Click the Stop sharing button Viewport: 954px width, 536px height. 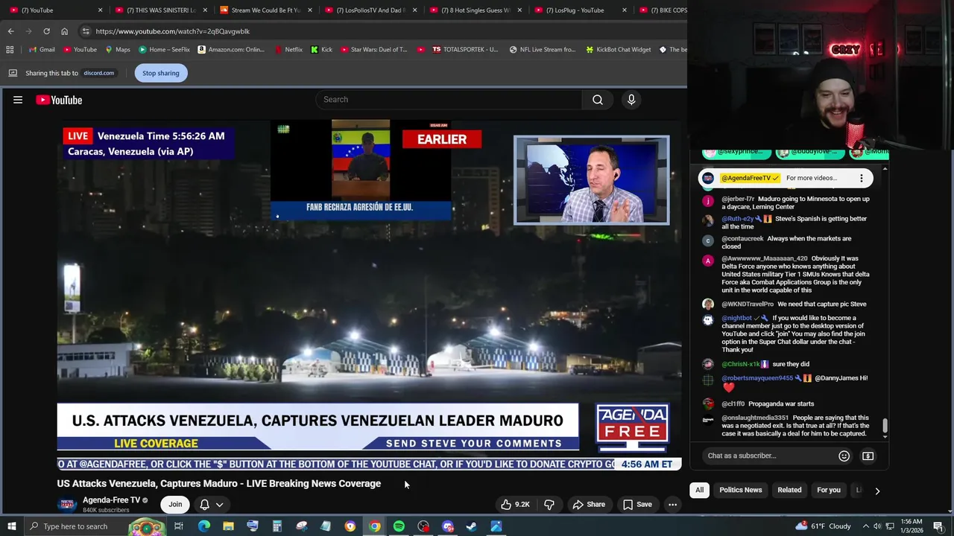click(161, 73)
